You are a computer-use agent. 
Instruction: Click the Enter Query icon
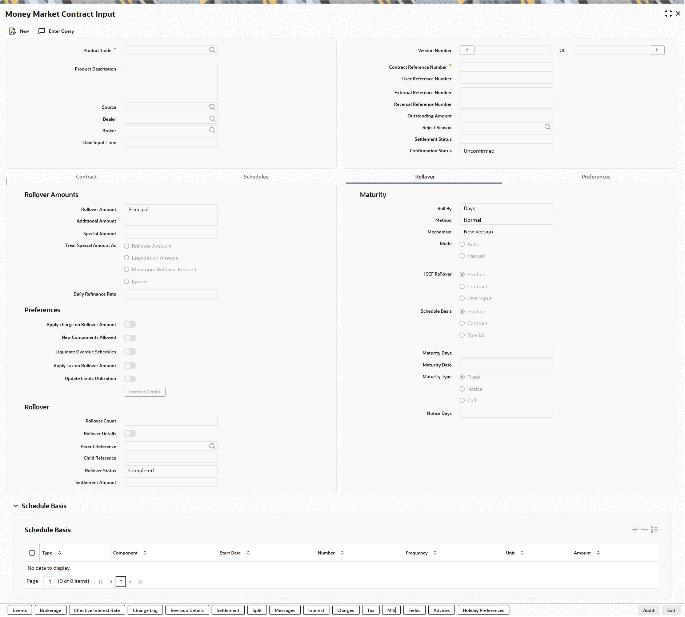tap(42, 31)
